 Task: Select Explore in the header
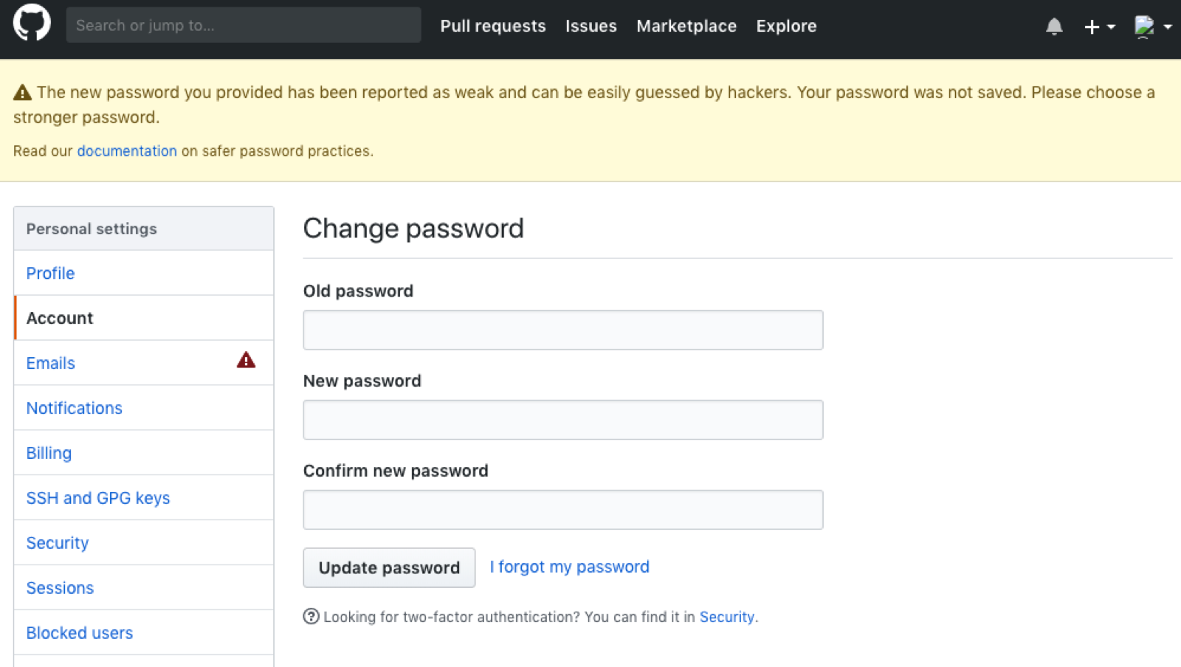click(x=786, y=26)
